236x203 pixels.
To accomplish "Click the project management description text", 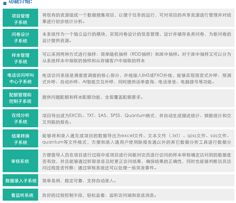I will point(137,18).
